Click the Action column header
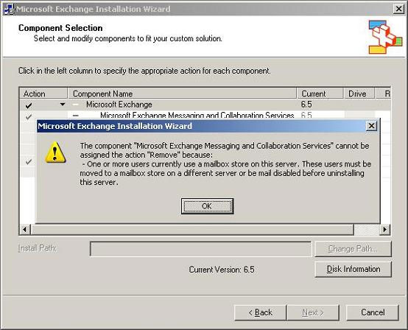 pos(43,94)
